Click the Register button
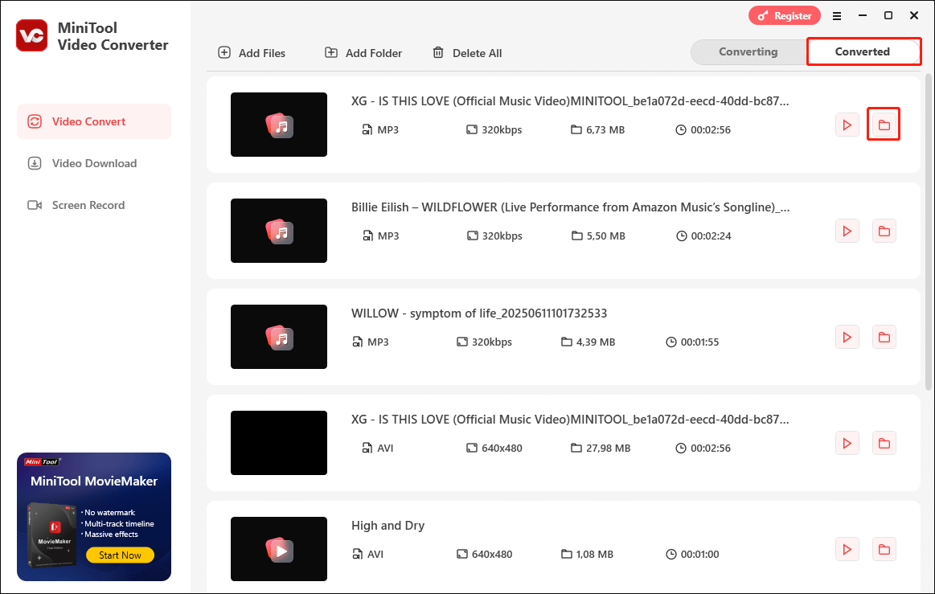 784,16
